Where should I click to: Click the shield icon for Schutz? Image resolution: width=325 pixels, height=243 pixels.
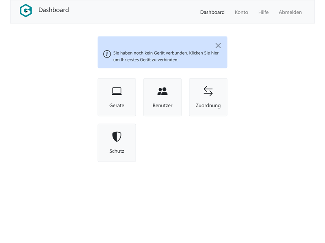[x=117, y=136]
